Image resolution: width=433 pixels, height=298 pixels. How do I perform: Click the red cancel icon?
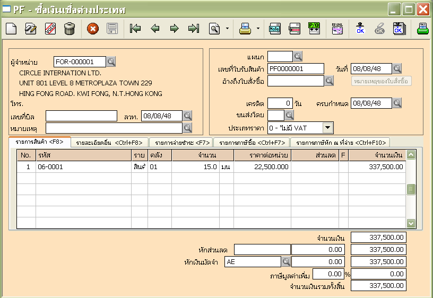click(x=93, y=29)
